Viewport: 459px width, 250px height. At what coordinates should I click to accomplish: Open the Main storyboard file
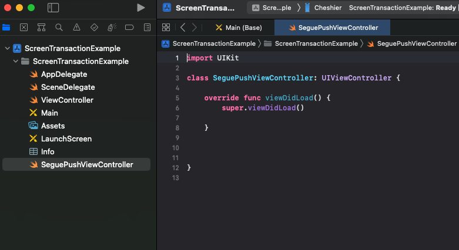point(49,113)
